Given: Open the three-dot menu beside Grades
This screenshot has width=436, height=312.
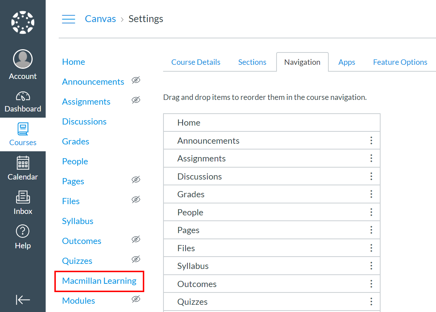Looking at the screenshot, I should click(x=371, y=194).
